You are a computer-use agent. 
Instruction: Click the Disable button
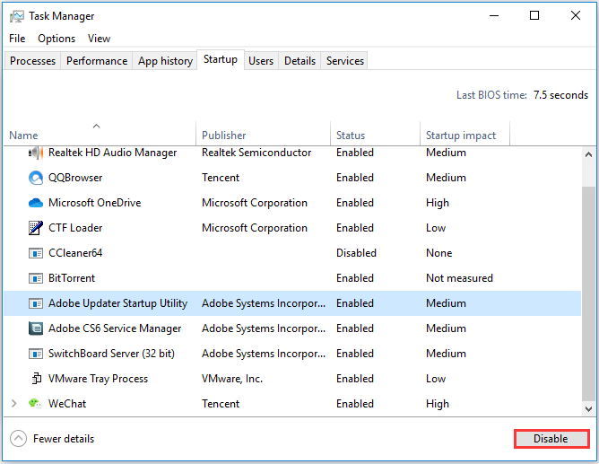click(x=551, y=438)
